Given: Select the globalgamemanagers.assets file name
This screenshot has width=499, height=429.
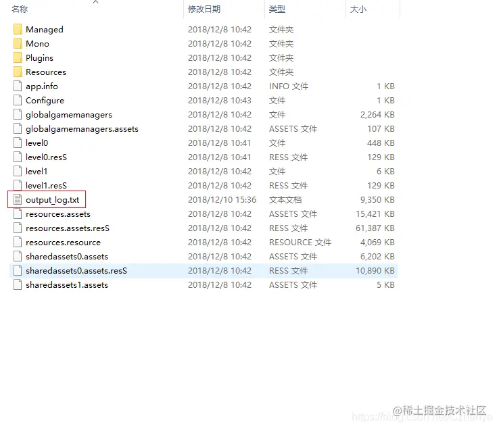Looking at the screenshot, I should click(x=82, y=129).
